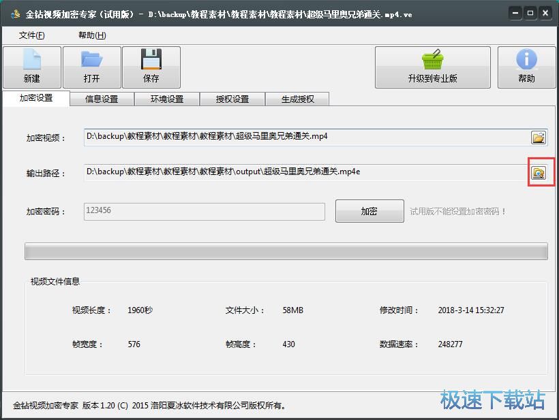Switch to the 加密设置 tab
This screenshot has width=559, height=420.
point(36,98)
